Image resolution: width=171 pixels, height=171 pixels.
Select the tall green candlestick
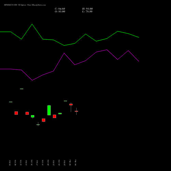click(49, 110)
